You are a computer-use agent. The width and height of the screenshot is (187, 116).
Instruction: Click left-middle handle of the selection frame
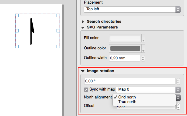click(x=17, y=31)
